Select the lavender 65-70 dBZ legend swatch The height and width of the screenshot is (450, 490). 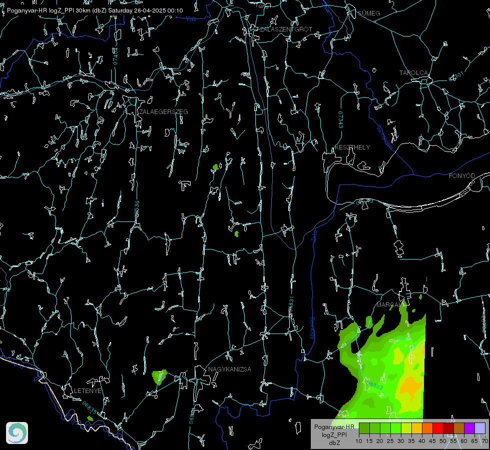[x=479, y=428]
